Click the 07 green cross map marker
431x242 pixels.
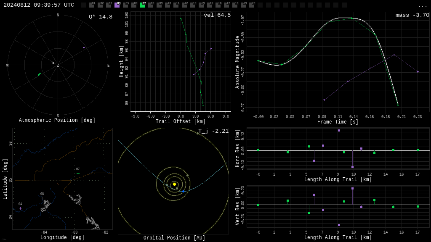pos(78,173)
